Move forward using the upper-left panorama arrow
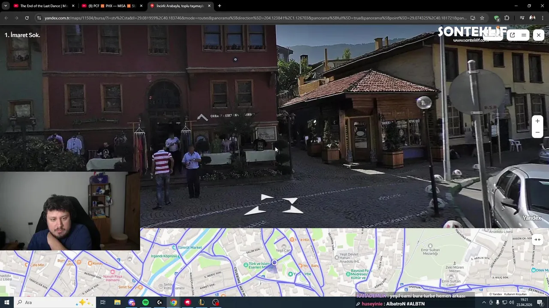The height and width of the screenshot is (308, 549). (266, 198)
